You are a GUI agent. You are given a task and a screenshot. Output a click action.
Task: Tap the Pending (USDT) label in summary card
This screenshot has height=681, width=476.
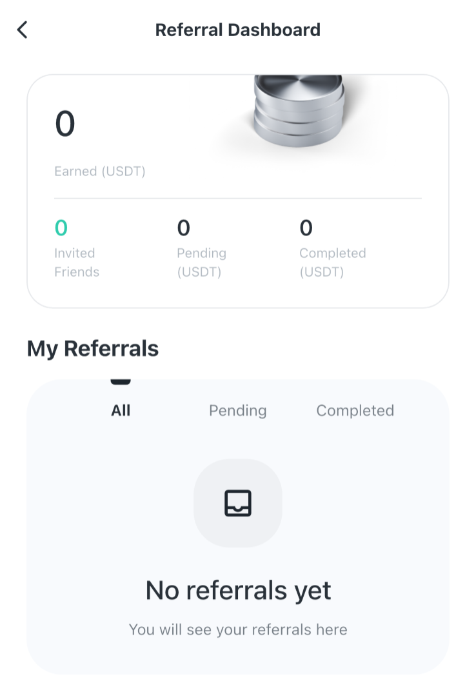coord(201,262)
